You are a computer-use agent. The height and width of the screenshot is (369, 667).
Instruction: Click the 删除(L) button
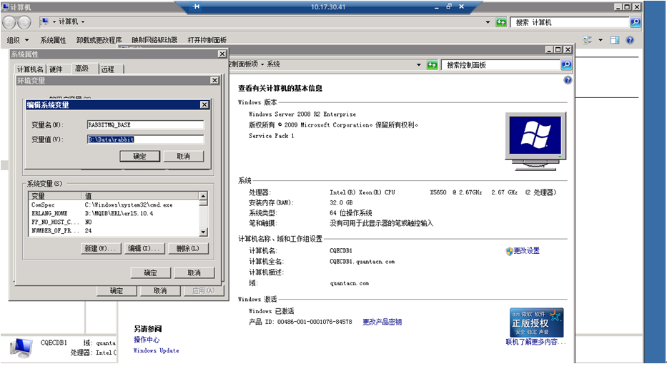[188, 249]
